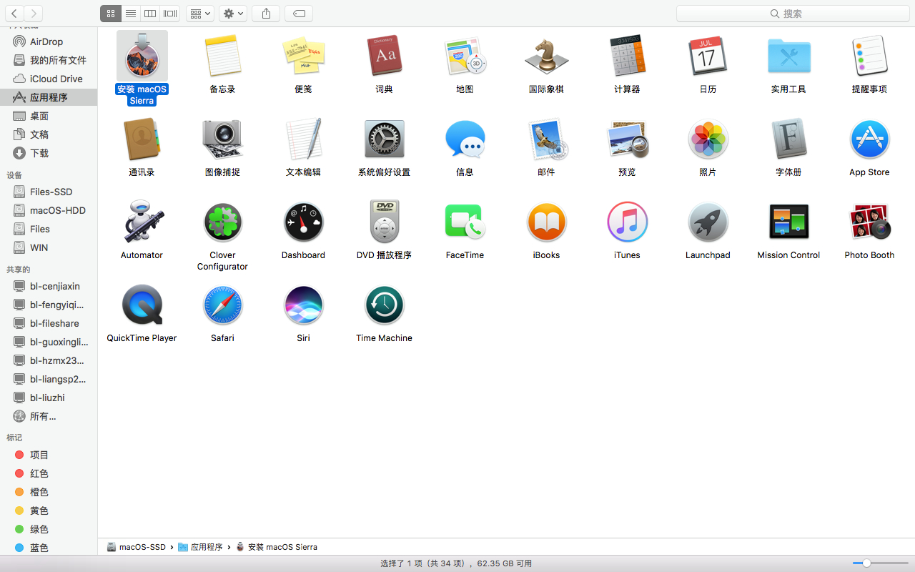Select the 提醒事项 Reminders app icon
Viewport: 915px width, 572px height.
pos(869,56)
